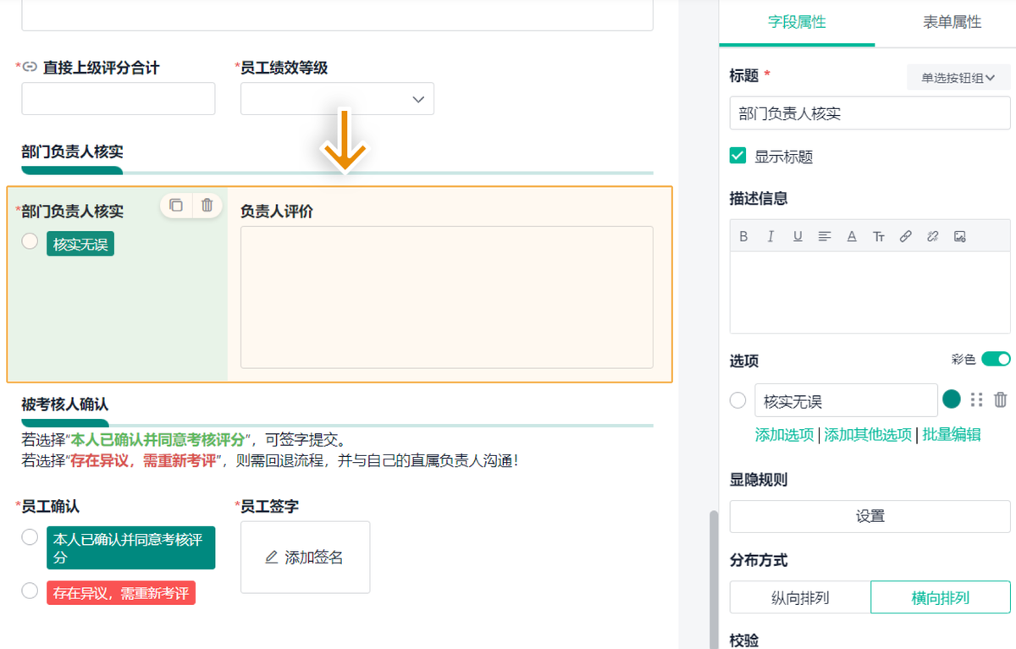Click the 设置 button under 显隐规则
The image size is (1016, 649).
[x=870, y=516]
